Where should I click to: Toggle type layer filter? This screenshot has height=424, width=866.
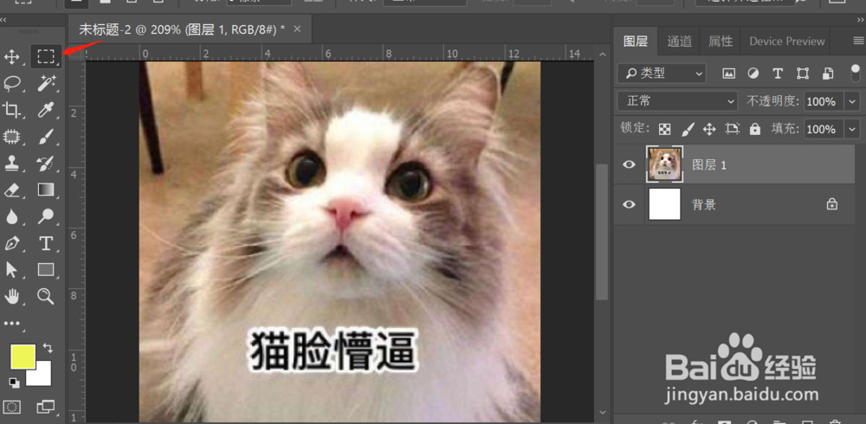778,73
